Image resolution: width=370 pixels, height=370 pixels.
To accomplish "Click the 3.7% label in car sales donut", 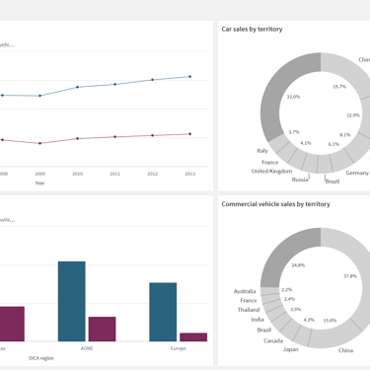I will 294,132.
